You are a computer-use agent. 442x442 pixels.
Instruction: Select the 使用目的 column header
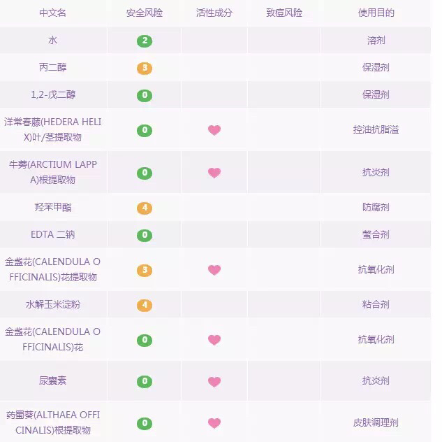[x=376, y=13]
